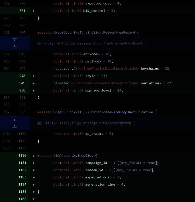Expand down above the CEconItemPreviewDataBlock hunk

(x=15, y=40)
